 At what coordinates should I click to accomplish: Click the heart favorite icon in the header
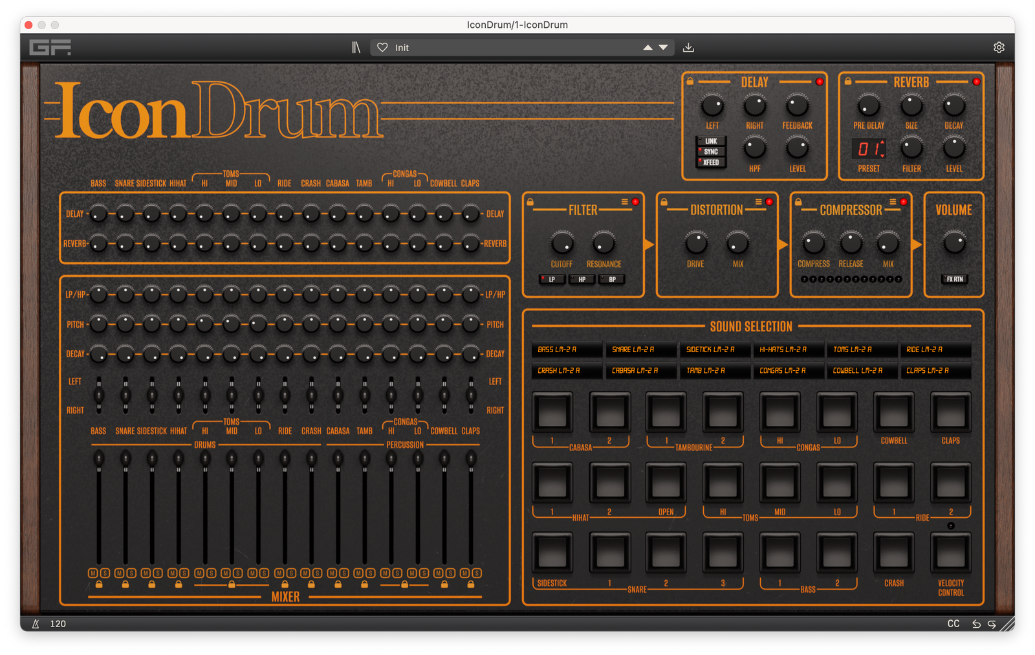pyautogui.click(x=382, y=47)
